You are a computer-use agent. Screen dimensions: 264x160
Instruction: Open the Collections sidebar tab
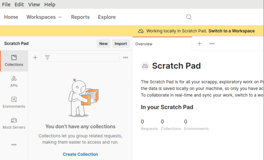[14, 61]
